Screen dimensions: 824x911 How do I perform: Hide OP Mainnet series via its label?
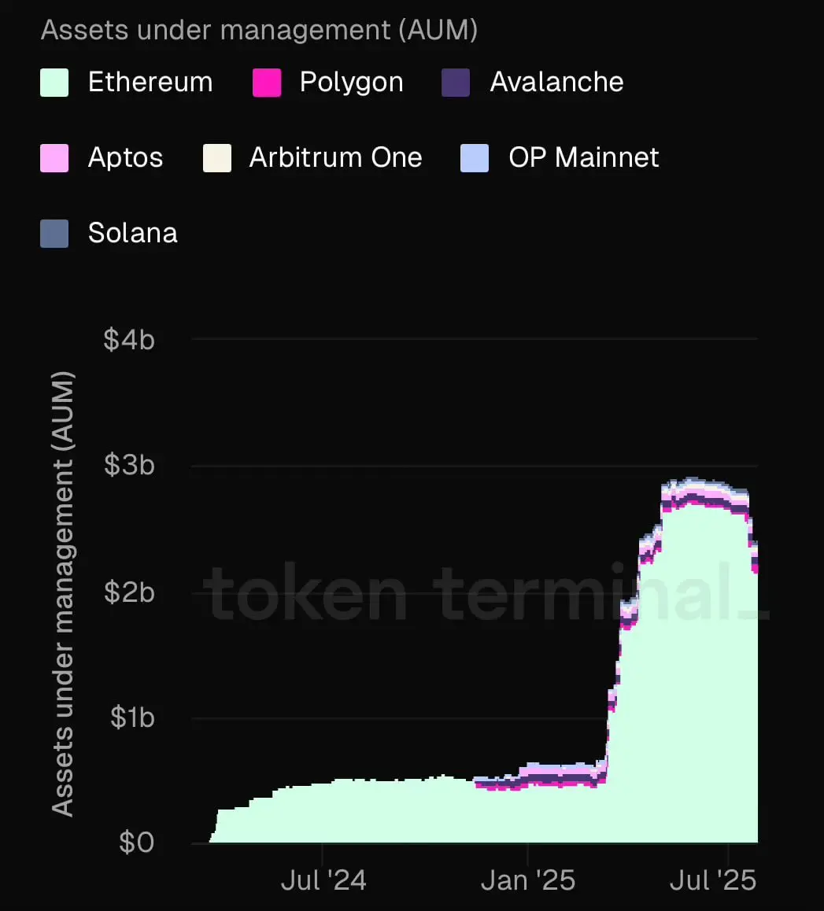coord(584,157)
